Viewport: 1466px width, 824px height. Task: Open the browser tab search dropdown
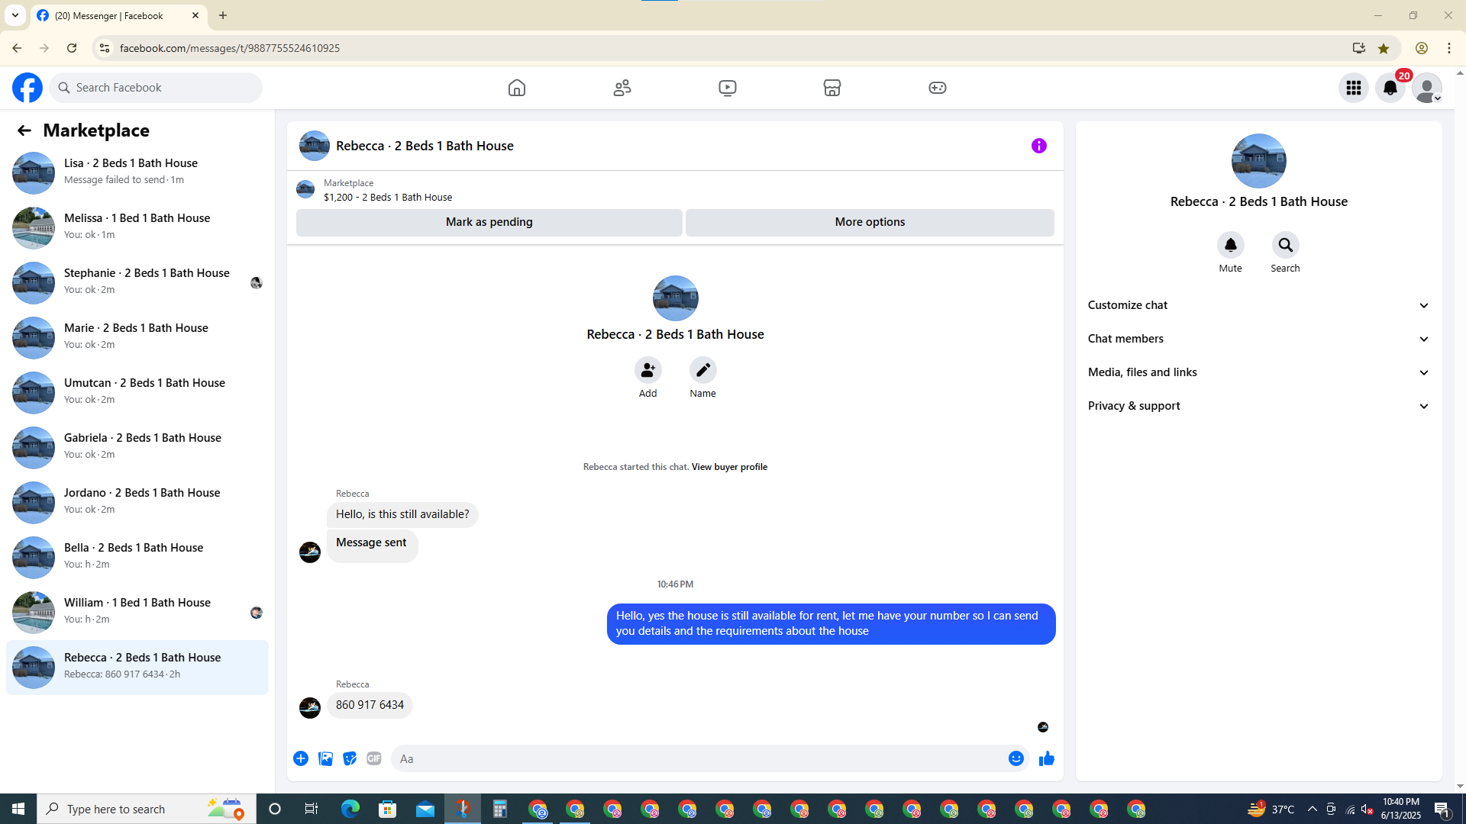point(15,15)
